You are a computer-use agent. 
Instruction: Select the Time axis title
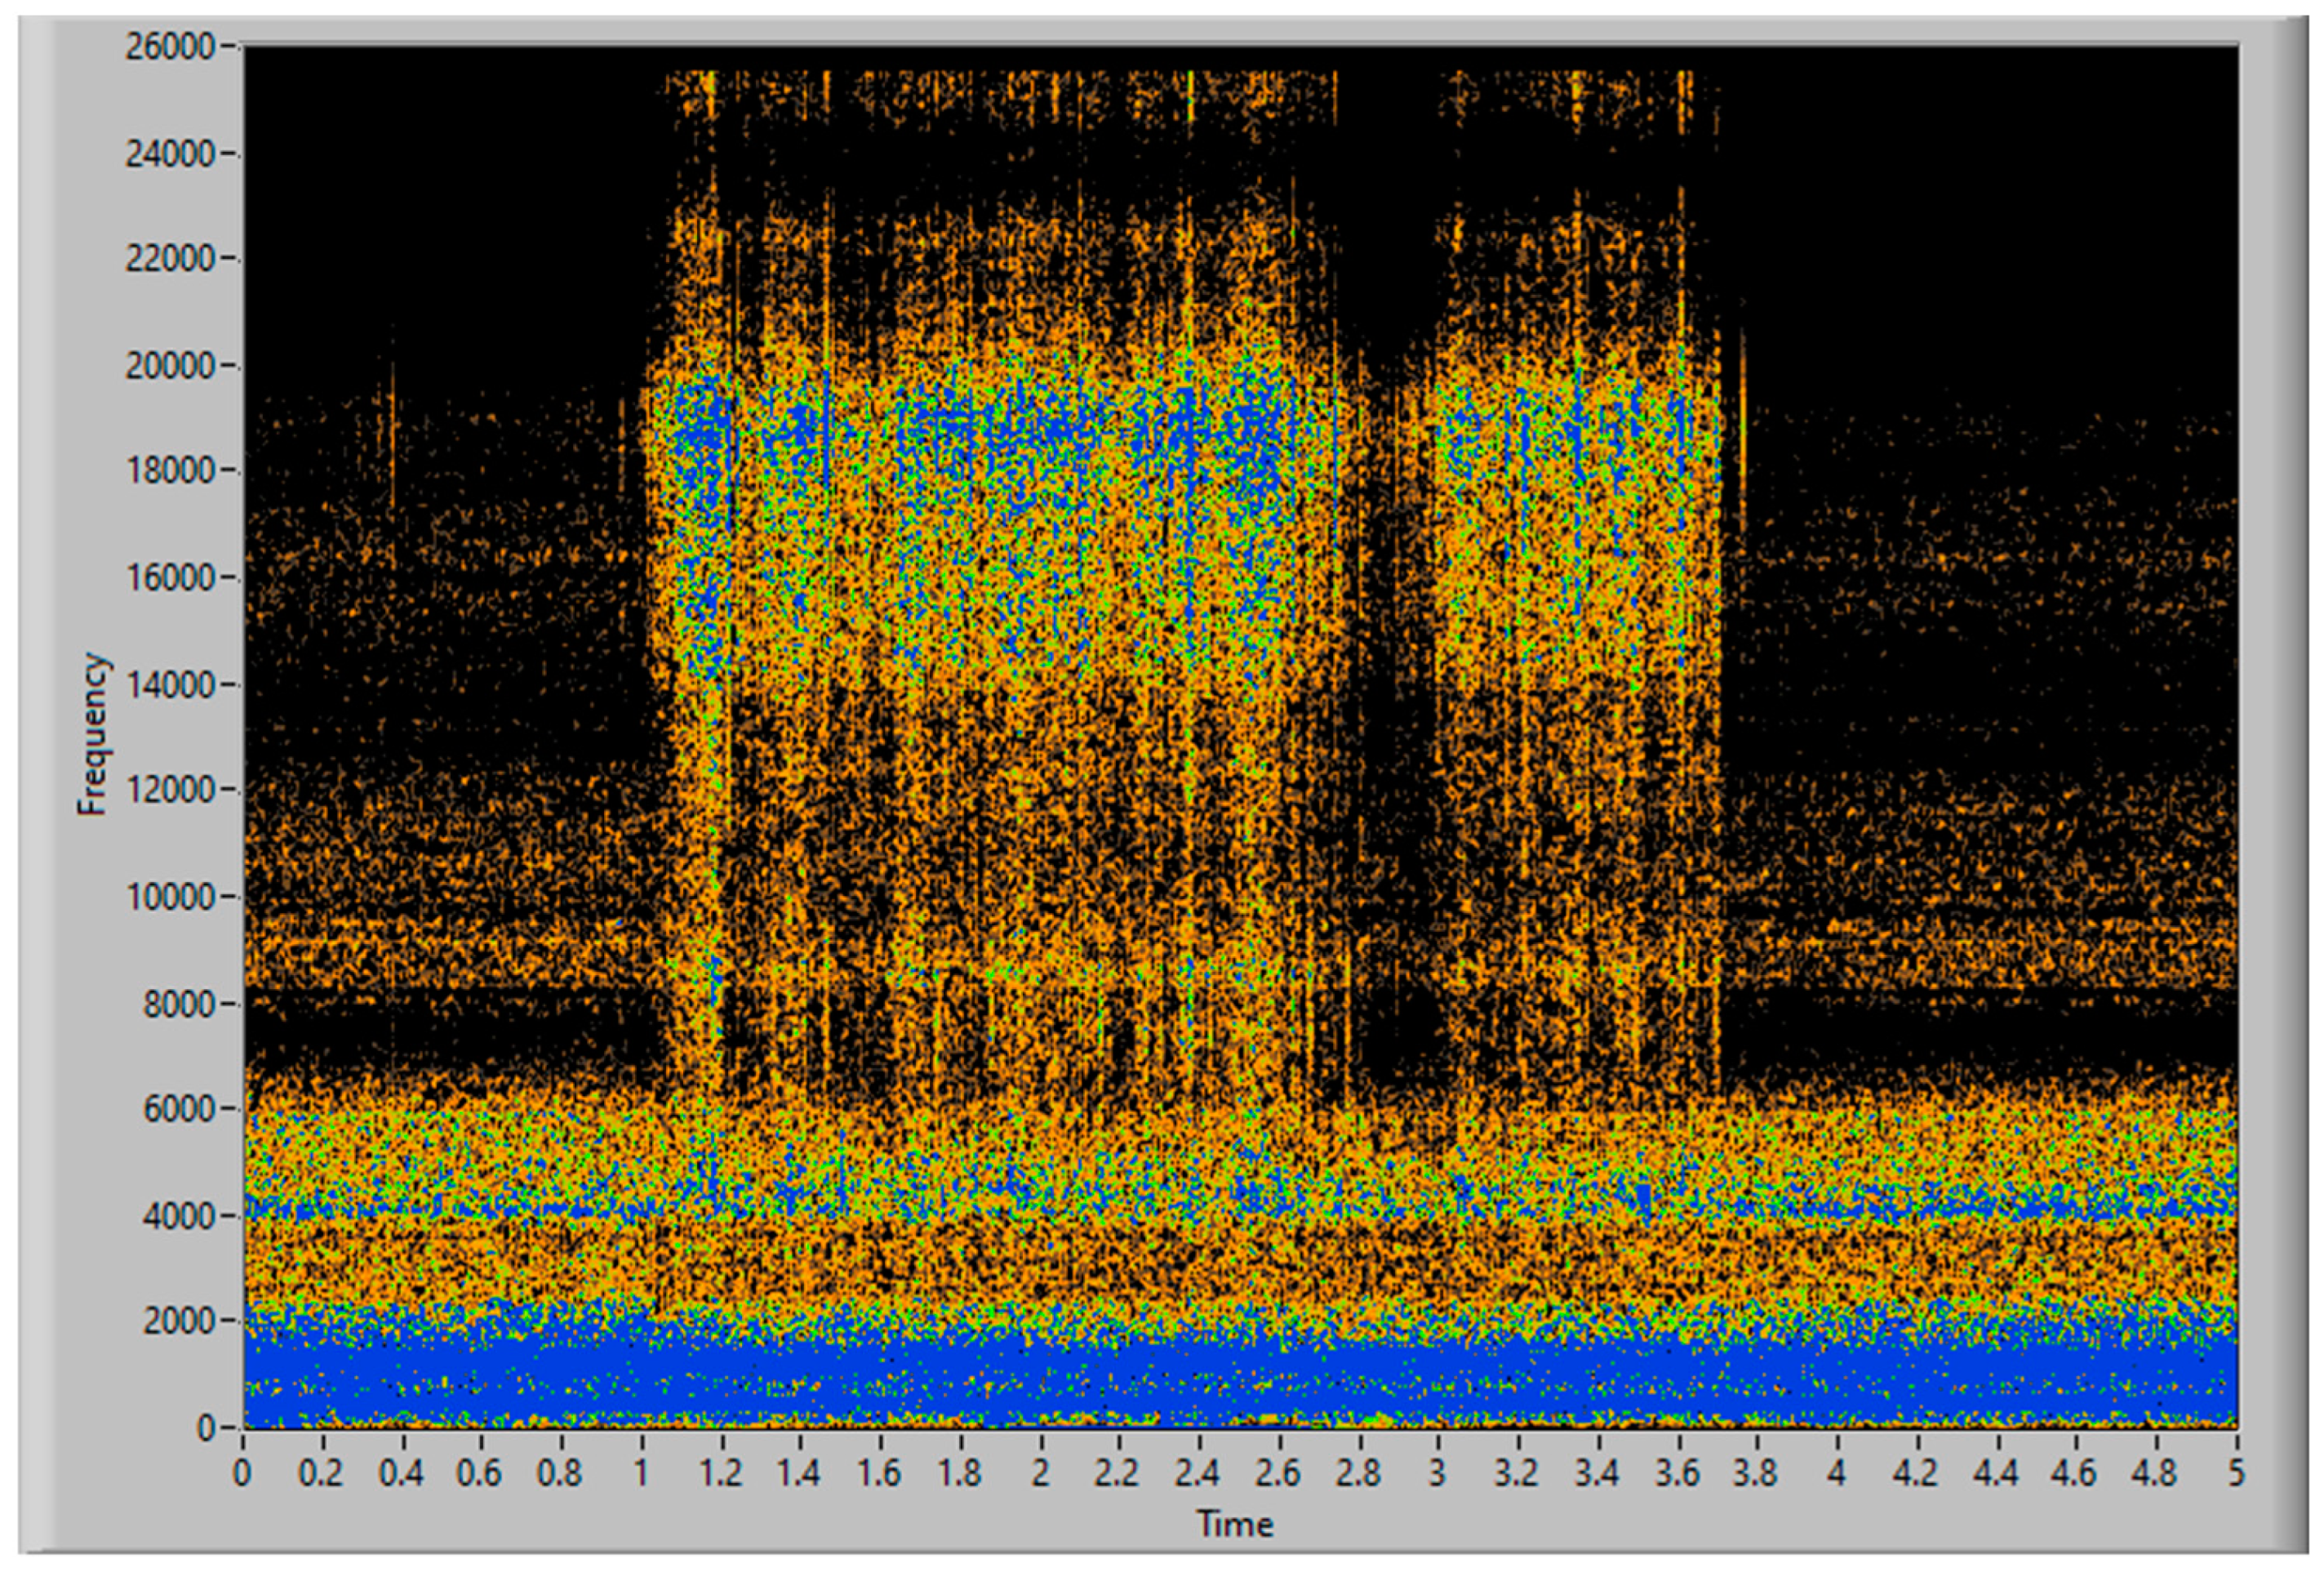(x=1235, y=1524)
